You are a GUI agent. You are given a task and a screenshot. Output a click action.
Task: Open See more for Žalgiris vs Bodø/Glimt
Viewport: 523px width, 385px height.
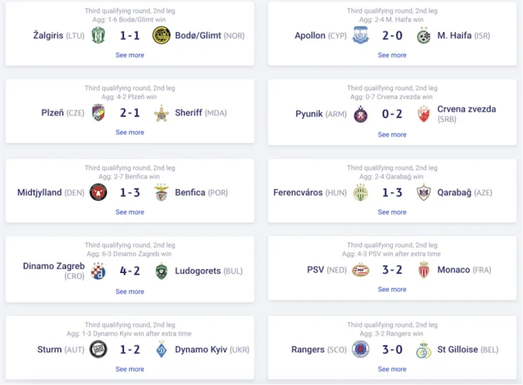pyautogui.click(x=130, y=55)
